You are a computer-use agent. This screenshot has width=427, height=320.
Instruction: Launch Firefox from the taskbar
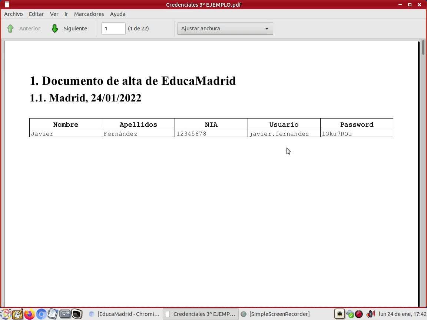29,314
